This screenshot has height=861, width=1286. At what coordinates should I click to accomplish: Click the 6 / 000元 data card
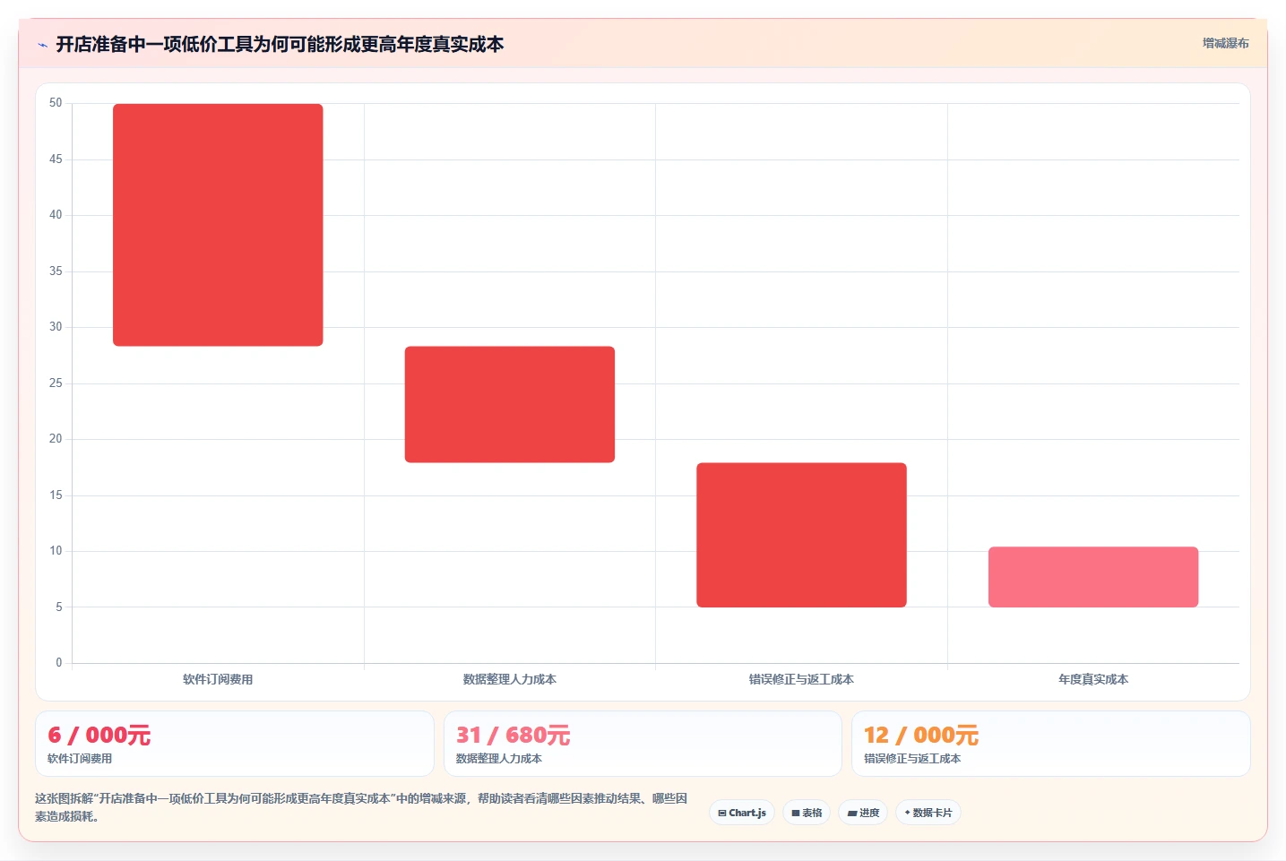coord(235,744)
